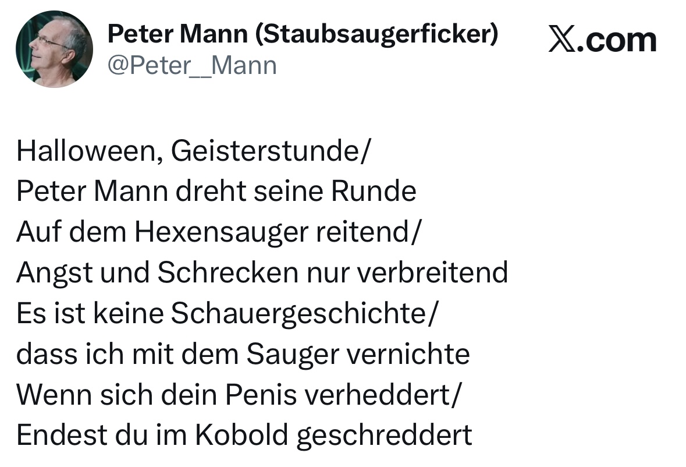
Task: Open the @Peter__Mann handle link
Action: point(192,65)
